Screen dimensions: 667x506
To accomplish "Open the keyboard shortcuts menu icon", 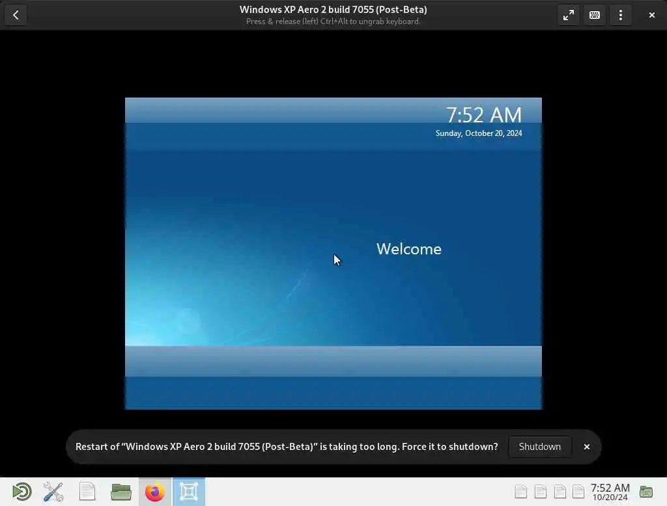I will pyautogui.click(x=594, y=16).
